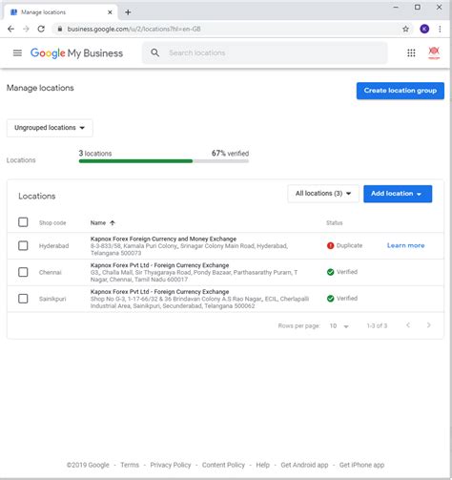The width and height of the screenshot is (452, 480).
Task: Click the Chennai shop code
Action: (51, 272)
